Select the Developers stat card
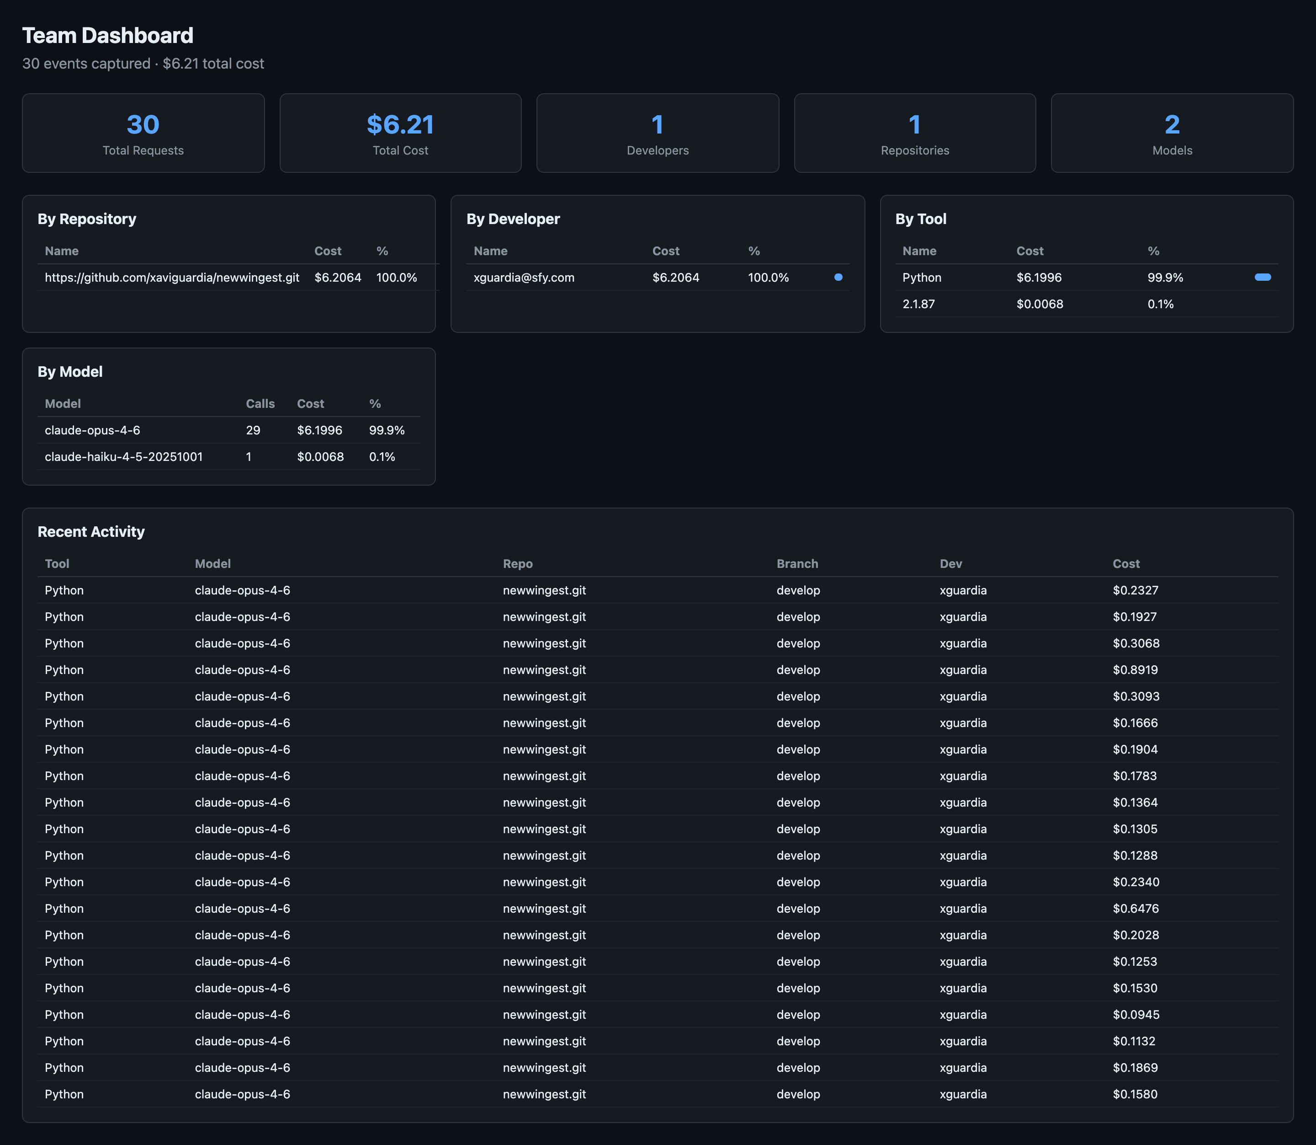Image resolution: width=1316 pixels, height=1145 pixels. click(657, 133)
